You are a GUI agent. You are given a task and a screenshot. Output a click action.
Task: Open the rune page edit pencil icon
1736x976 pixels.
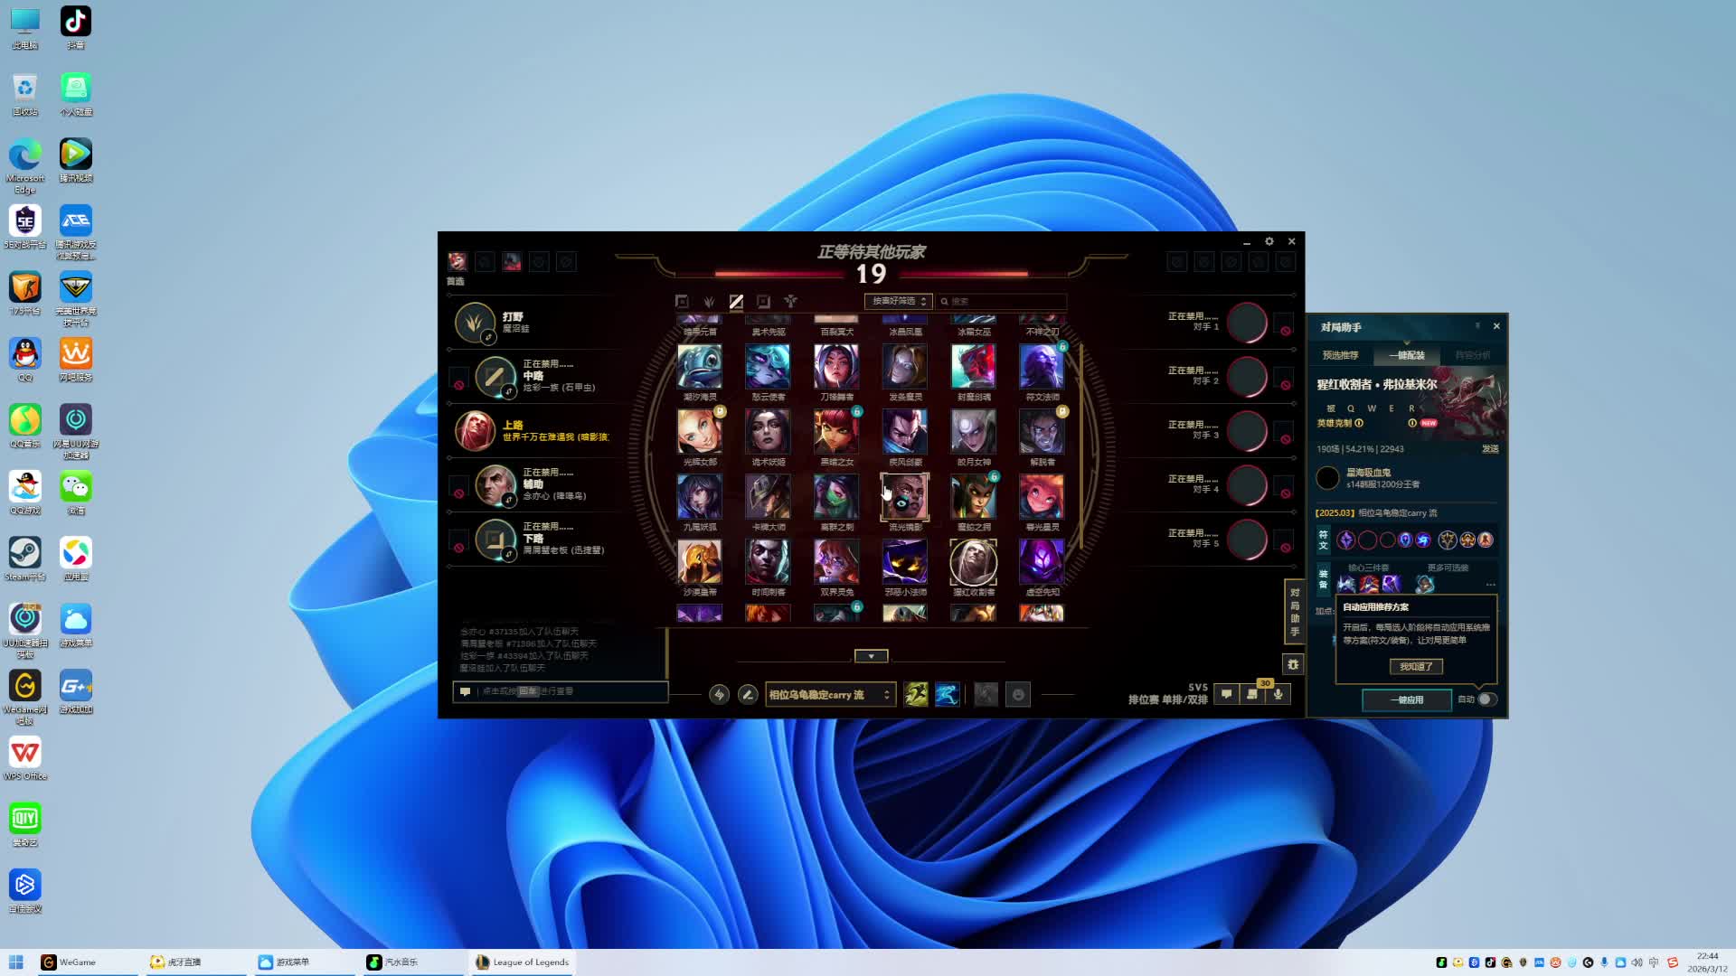click(x=747, y=694)
